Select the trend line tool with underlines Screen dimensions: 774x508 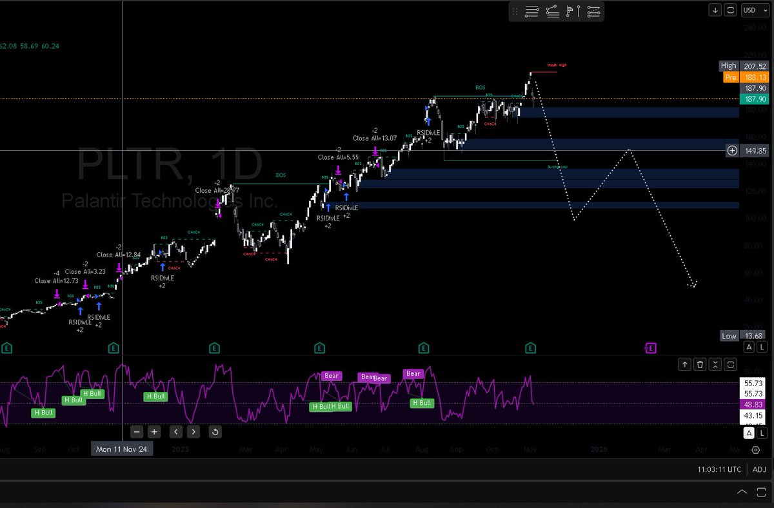pyautogui.click(x=552, y=11)
